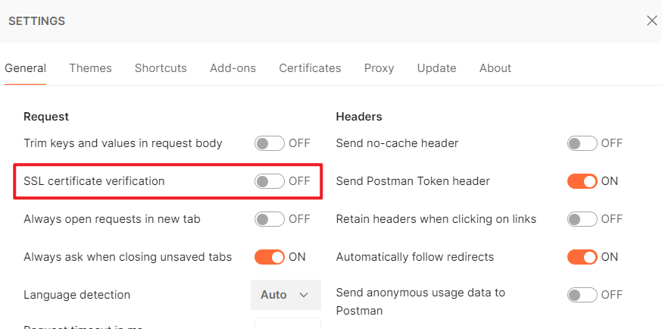Go to the Add-ons tab
Image resolution: width=662 pixels, height=329 pixels.
233,68
